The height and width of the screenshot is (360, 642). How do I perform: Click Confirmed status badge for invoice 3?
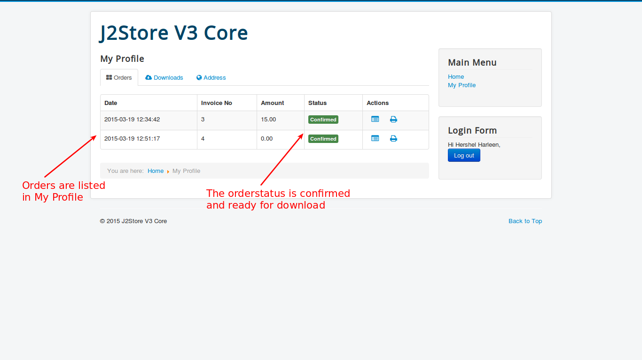[323, 120]
